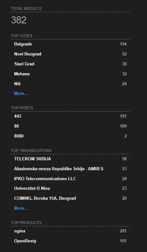Filter by Univerzitet U Nisu
Screen dimensions: 147x252
tap(32, 188)
